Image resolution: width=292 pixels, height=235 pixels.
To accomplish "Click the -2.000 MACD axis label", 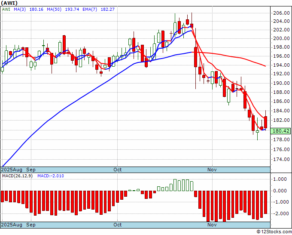I will pyautogui.click(x=281, y=213).
